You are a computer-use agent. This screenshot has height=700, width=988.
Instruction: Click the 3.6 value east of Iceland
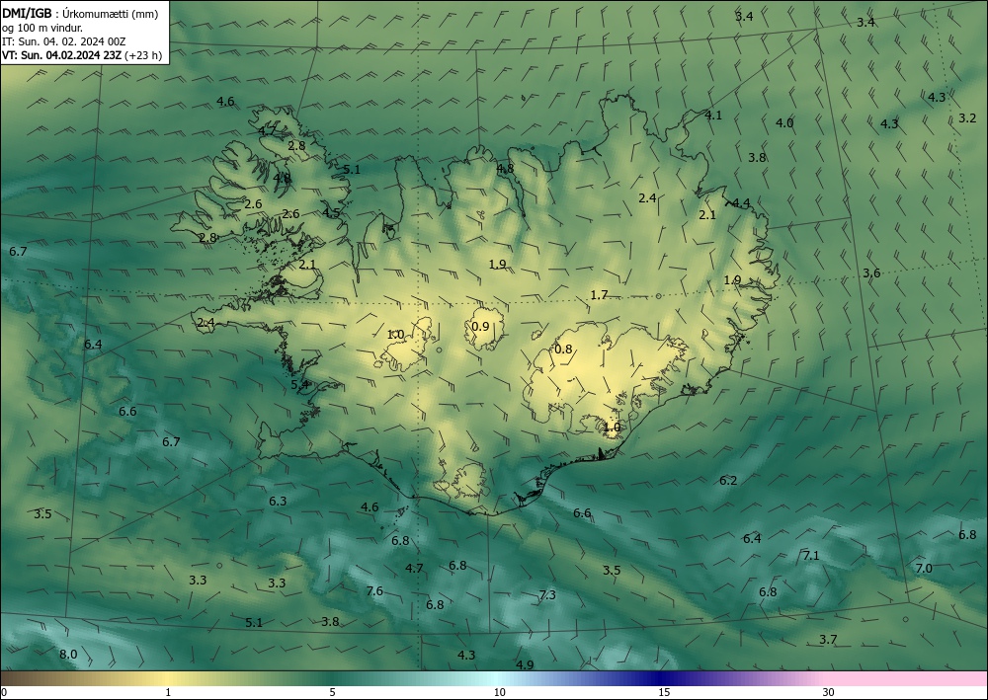click(871, 272)
